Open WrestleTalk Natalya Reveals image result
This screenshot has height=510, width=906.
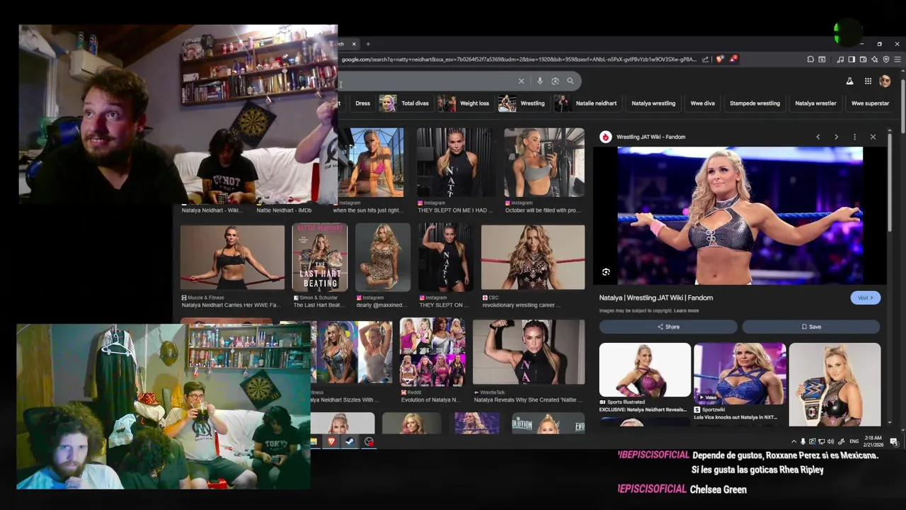pyautogui.click(x=529, y=352)
